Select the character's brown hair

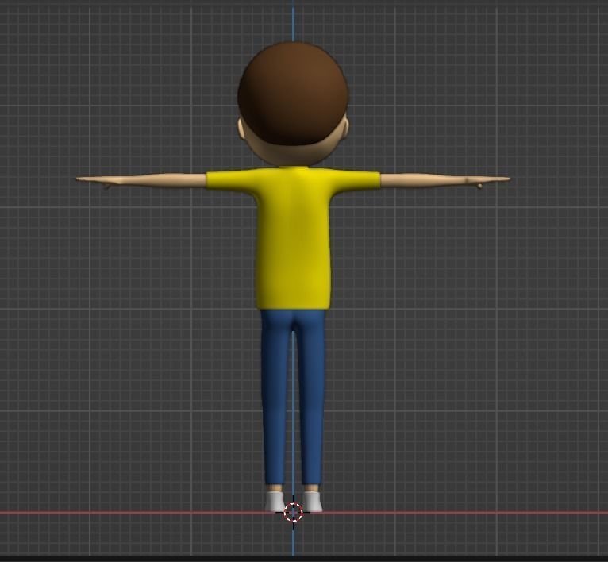click(x=293, y=94)
